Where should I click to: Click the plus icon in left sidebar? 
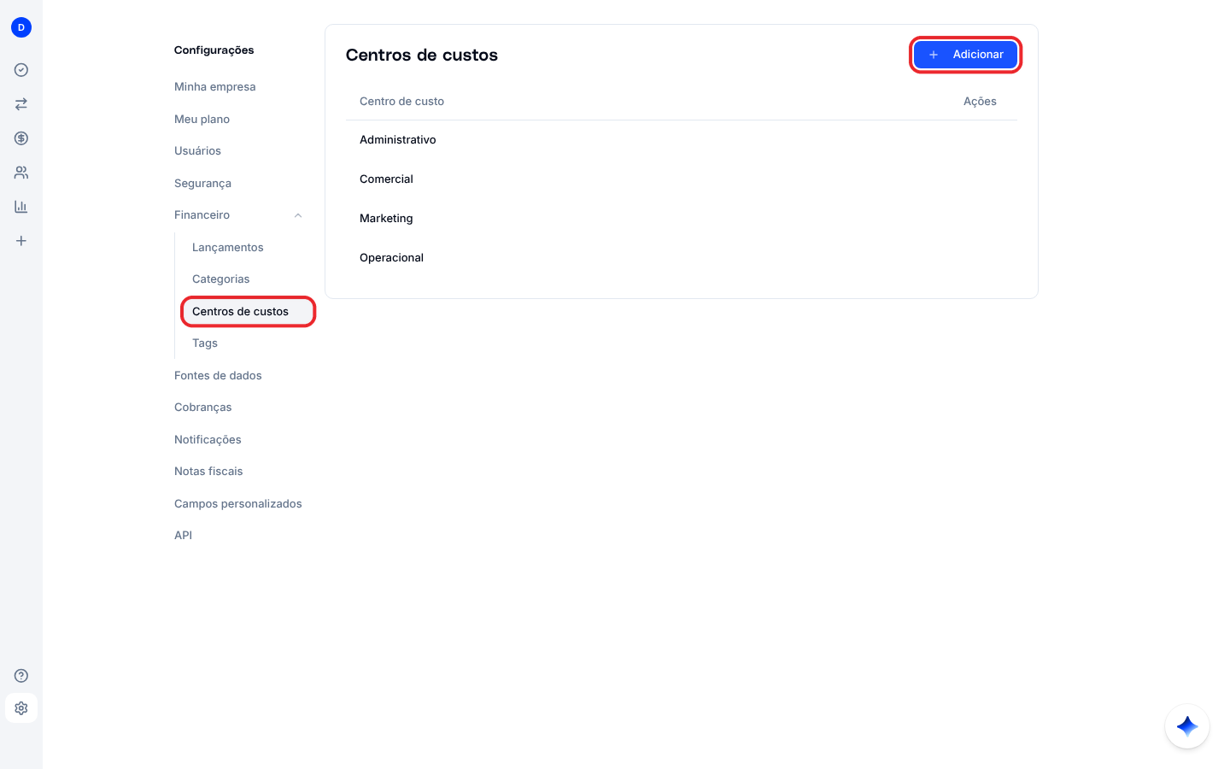pos(21,241)
